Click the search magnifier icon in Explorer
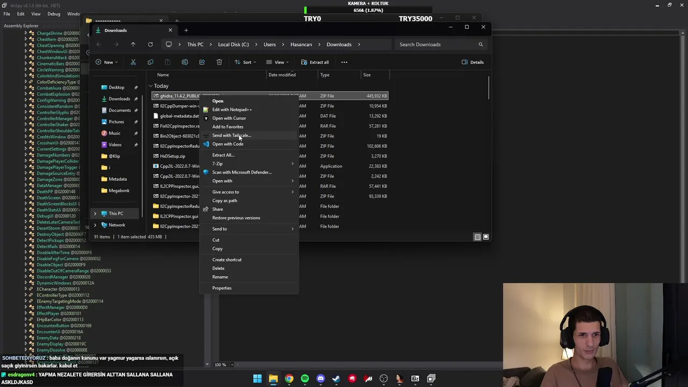Screen dimensions: 688x387 481,45
